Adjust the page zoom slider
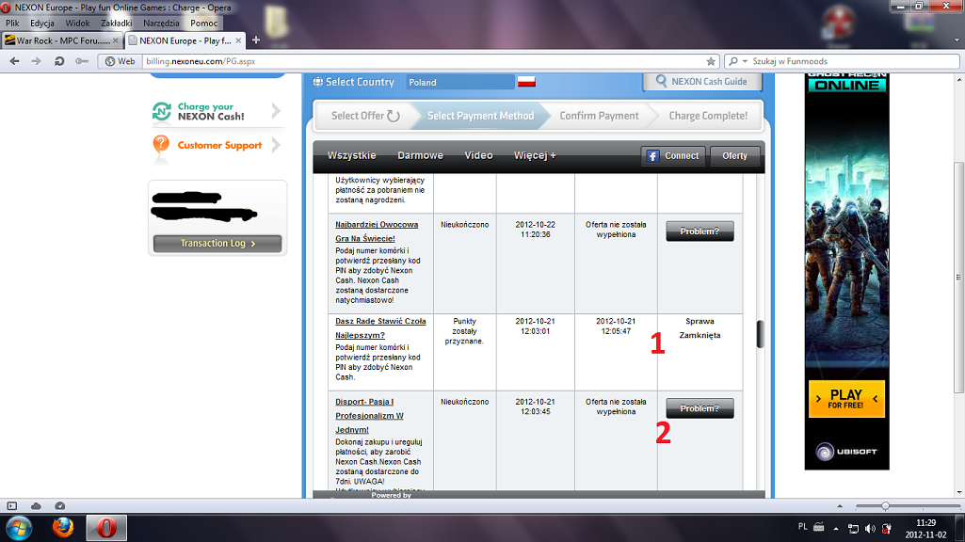The image size is (965, 542). (x=884, y=505)
